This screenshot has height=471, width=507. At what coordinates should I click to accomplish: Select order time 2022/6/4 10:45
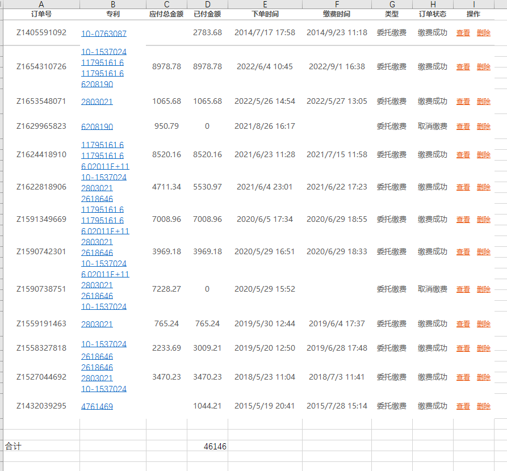(265, 66)
